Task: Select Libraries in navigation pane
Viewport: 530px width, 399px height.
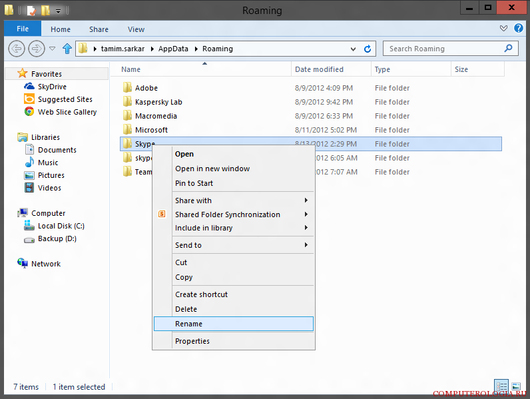Action: [x=45, y=137]
